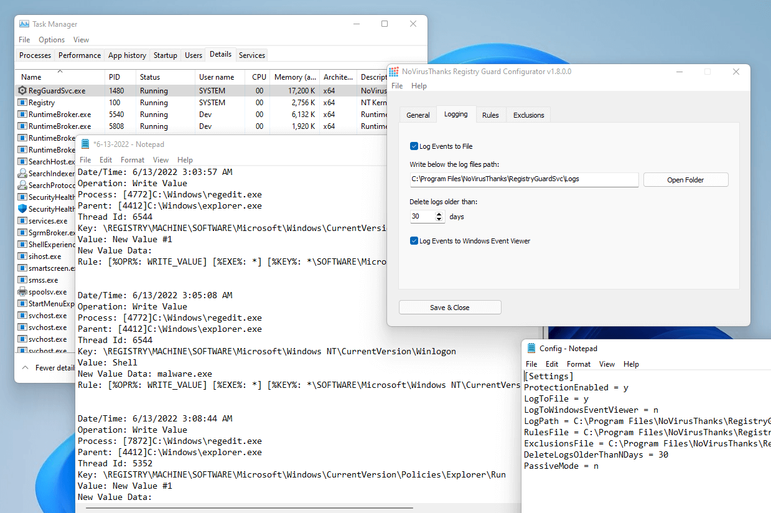
Task: Click the Registry process icon in Task Manager
Action: (21, 102)
